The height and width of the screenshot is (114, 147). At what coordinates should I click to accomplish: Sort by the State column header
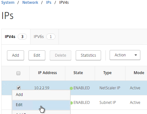point(78,73)
